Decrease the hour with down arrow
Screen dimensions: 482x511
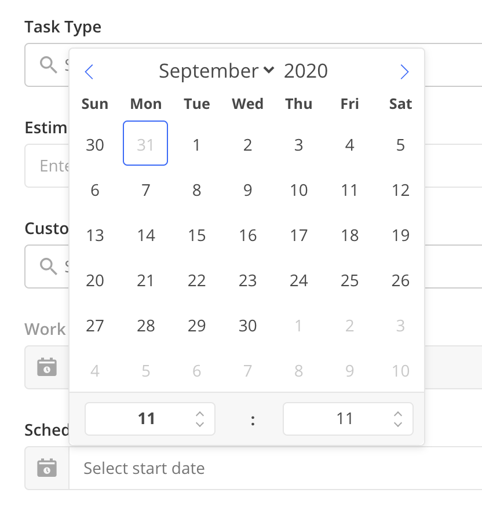coord(200,424)
